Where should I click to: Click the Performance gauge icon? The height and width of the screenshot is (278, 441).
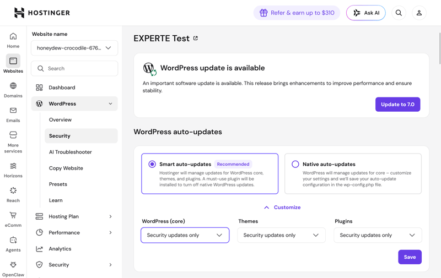39,232
